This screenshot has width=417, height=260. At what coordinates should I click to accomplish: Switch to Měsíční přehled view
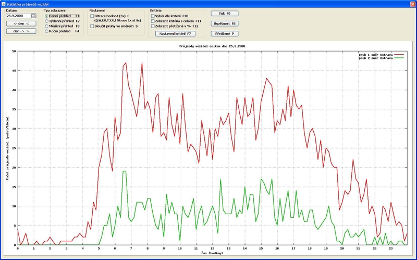[47, 26]
